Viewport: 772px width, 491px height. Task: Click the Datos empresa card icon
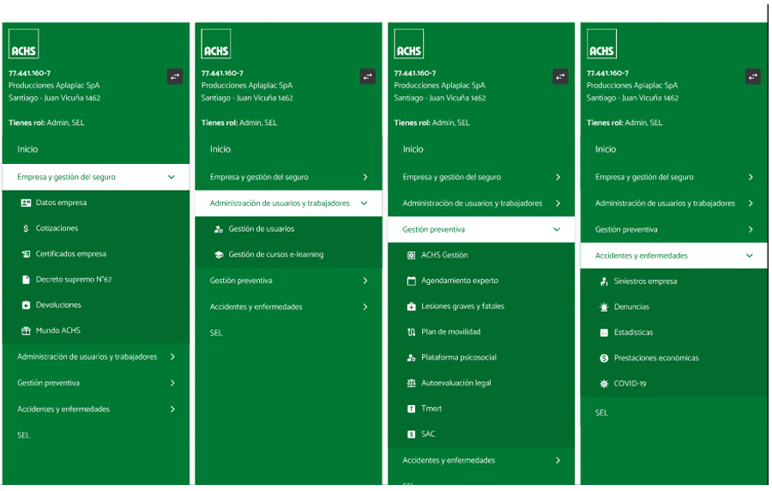[26, 203]
